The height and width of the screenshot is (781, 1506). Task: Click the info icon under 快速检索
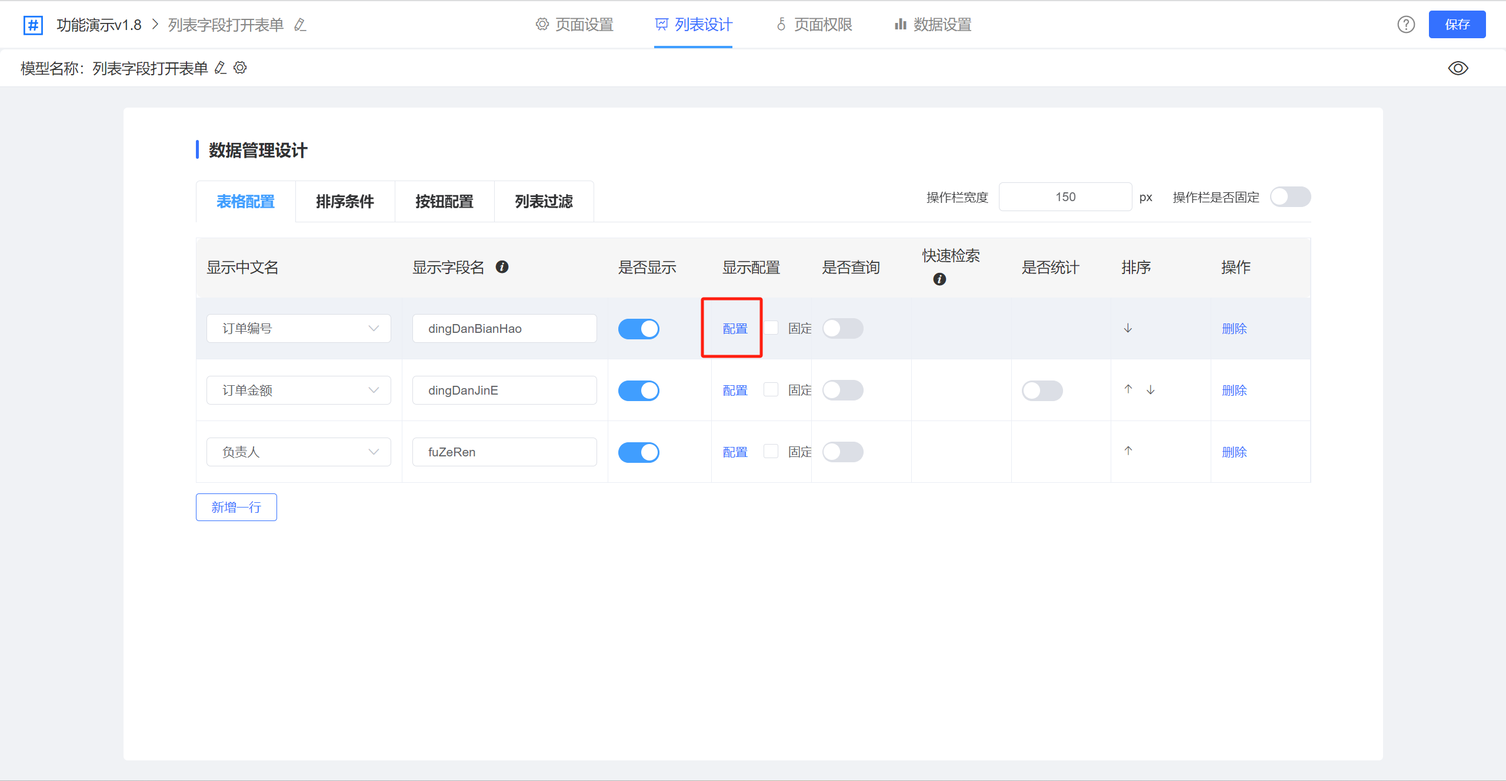[x=939, y=279]
